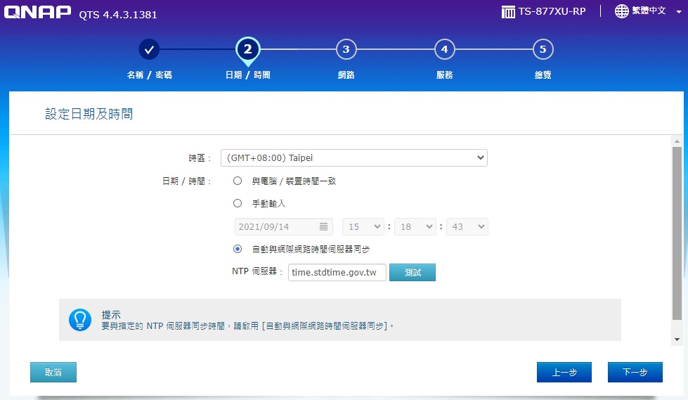
Task: Click the globe language icon
Action: coord(622,11)
